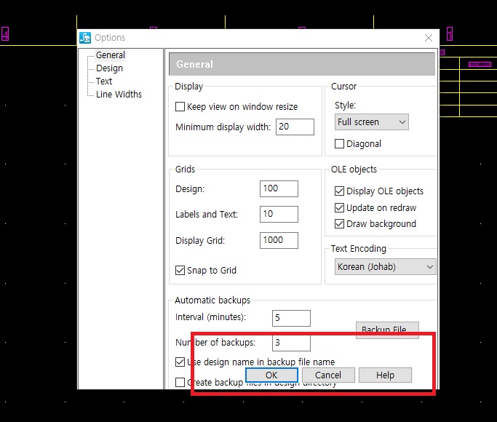Screen dimensions: 497x422
Task: Edit the Display Grid value field
Action: coord(278,240)
